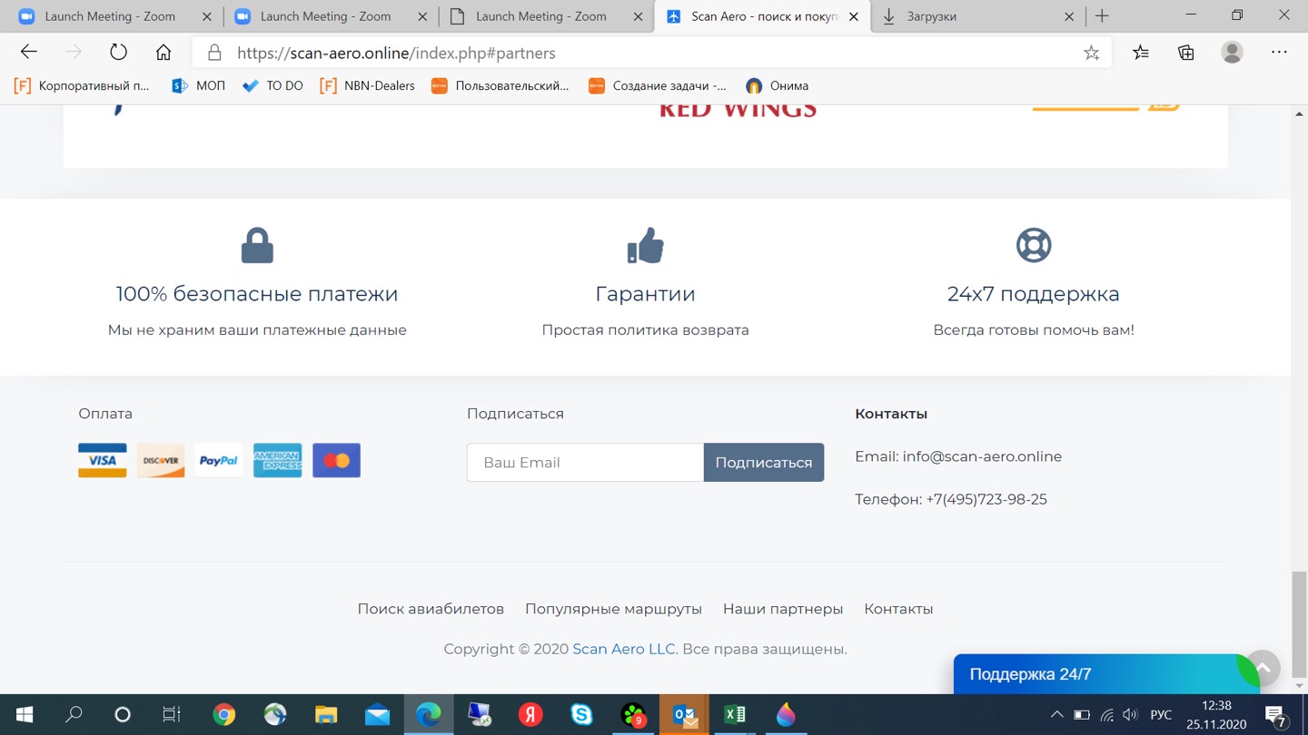Click the Ваш Email input field

(585, 463)
